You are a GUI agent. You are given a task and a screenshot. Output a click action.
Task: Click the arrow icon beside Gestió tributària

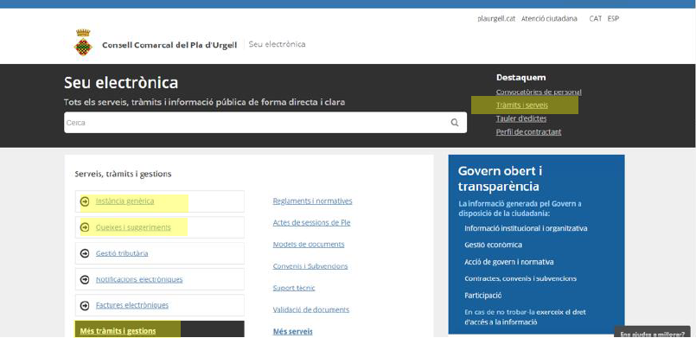tap(85, 253)
